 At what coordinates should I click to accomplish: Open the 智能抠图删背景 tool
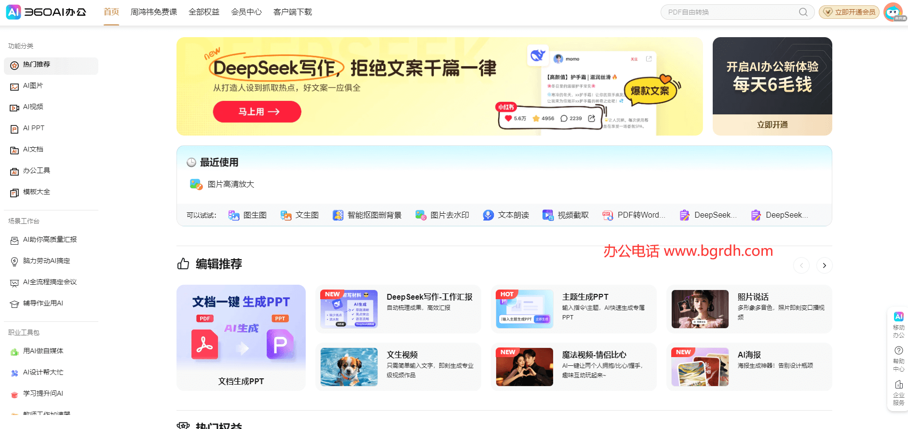338,215
